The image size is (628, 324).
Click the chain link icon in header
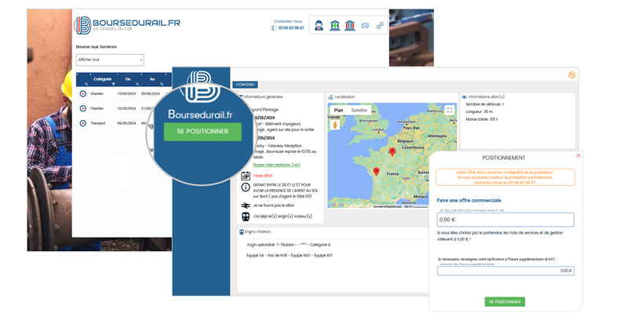pyautogui.click(x=380, y=26)
